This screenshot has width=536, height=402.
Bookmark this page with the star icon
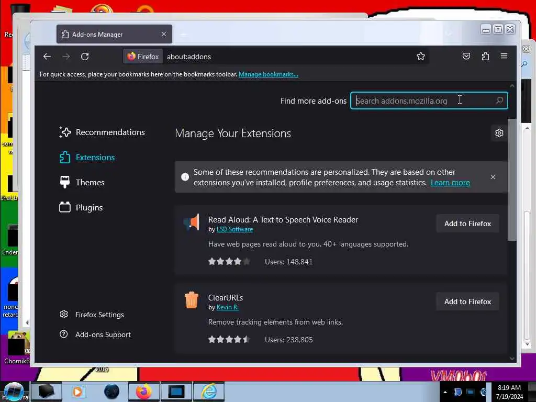point(421,56)
